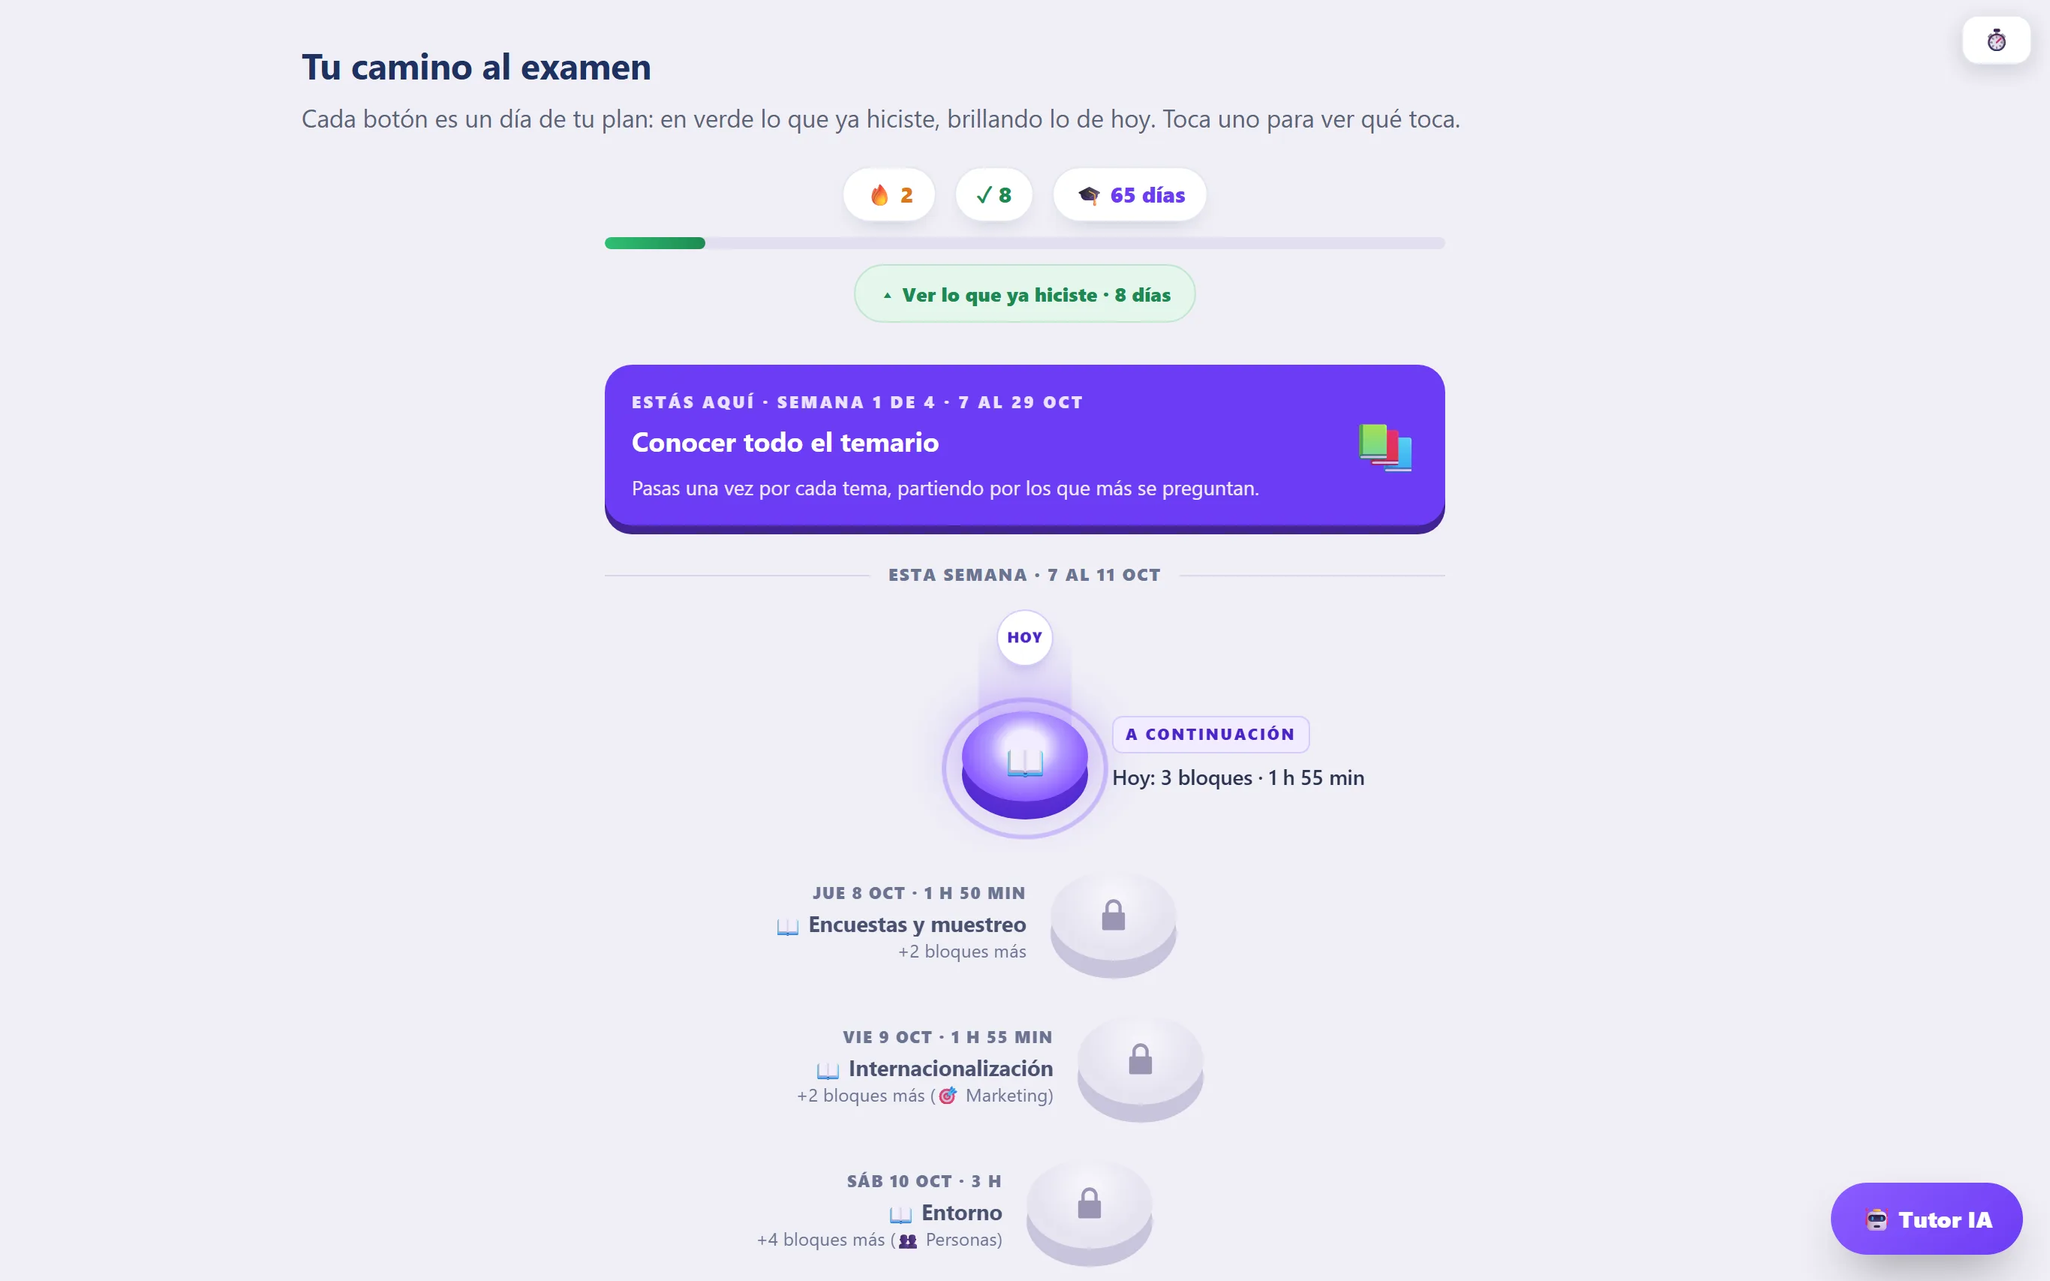2050x1281 pixels.
Task: Click the HOY marker bubble
Action: pyautogui.click(x=1024, y=637)
